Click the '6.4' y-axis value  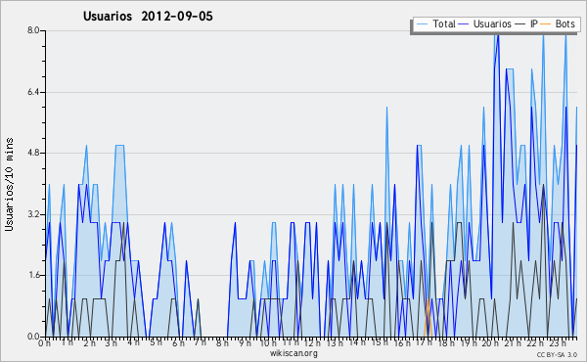(33, 92)
